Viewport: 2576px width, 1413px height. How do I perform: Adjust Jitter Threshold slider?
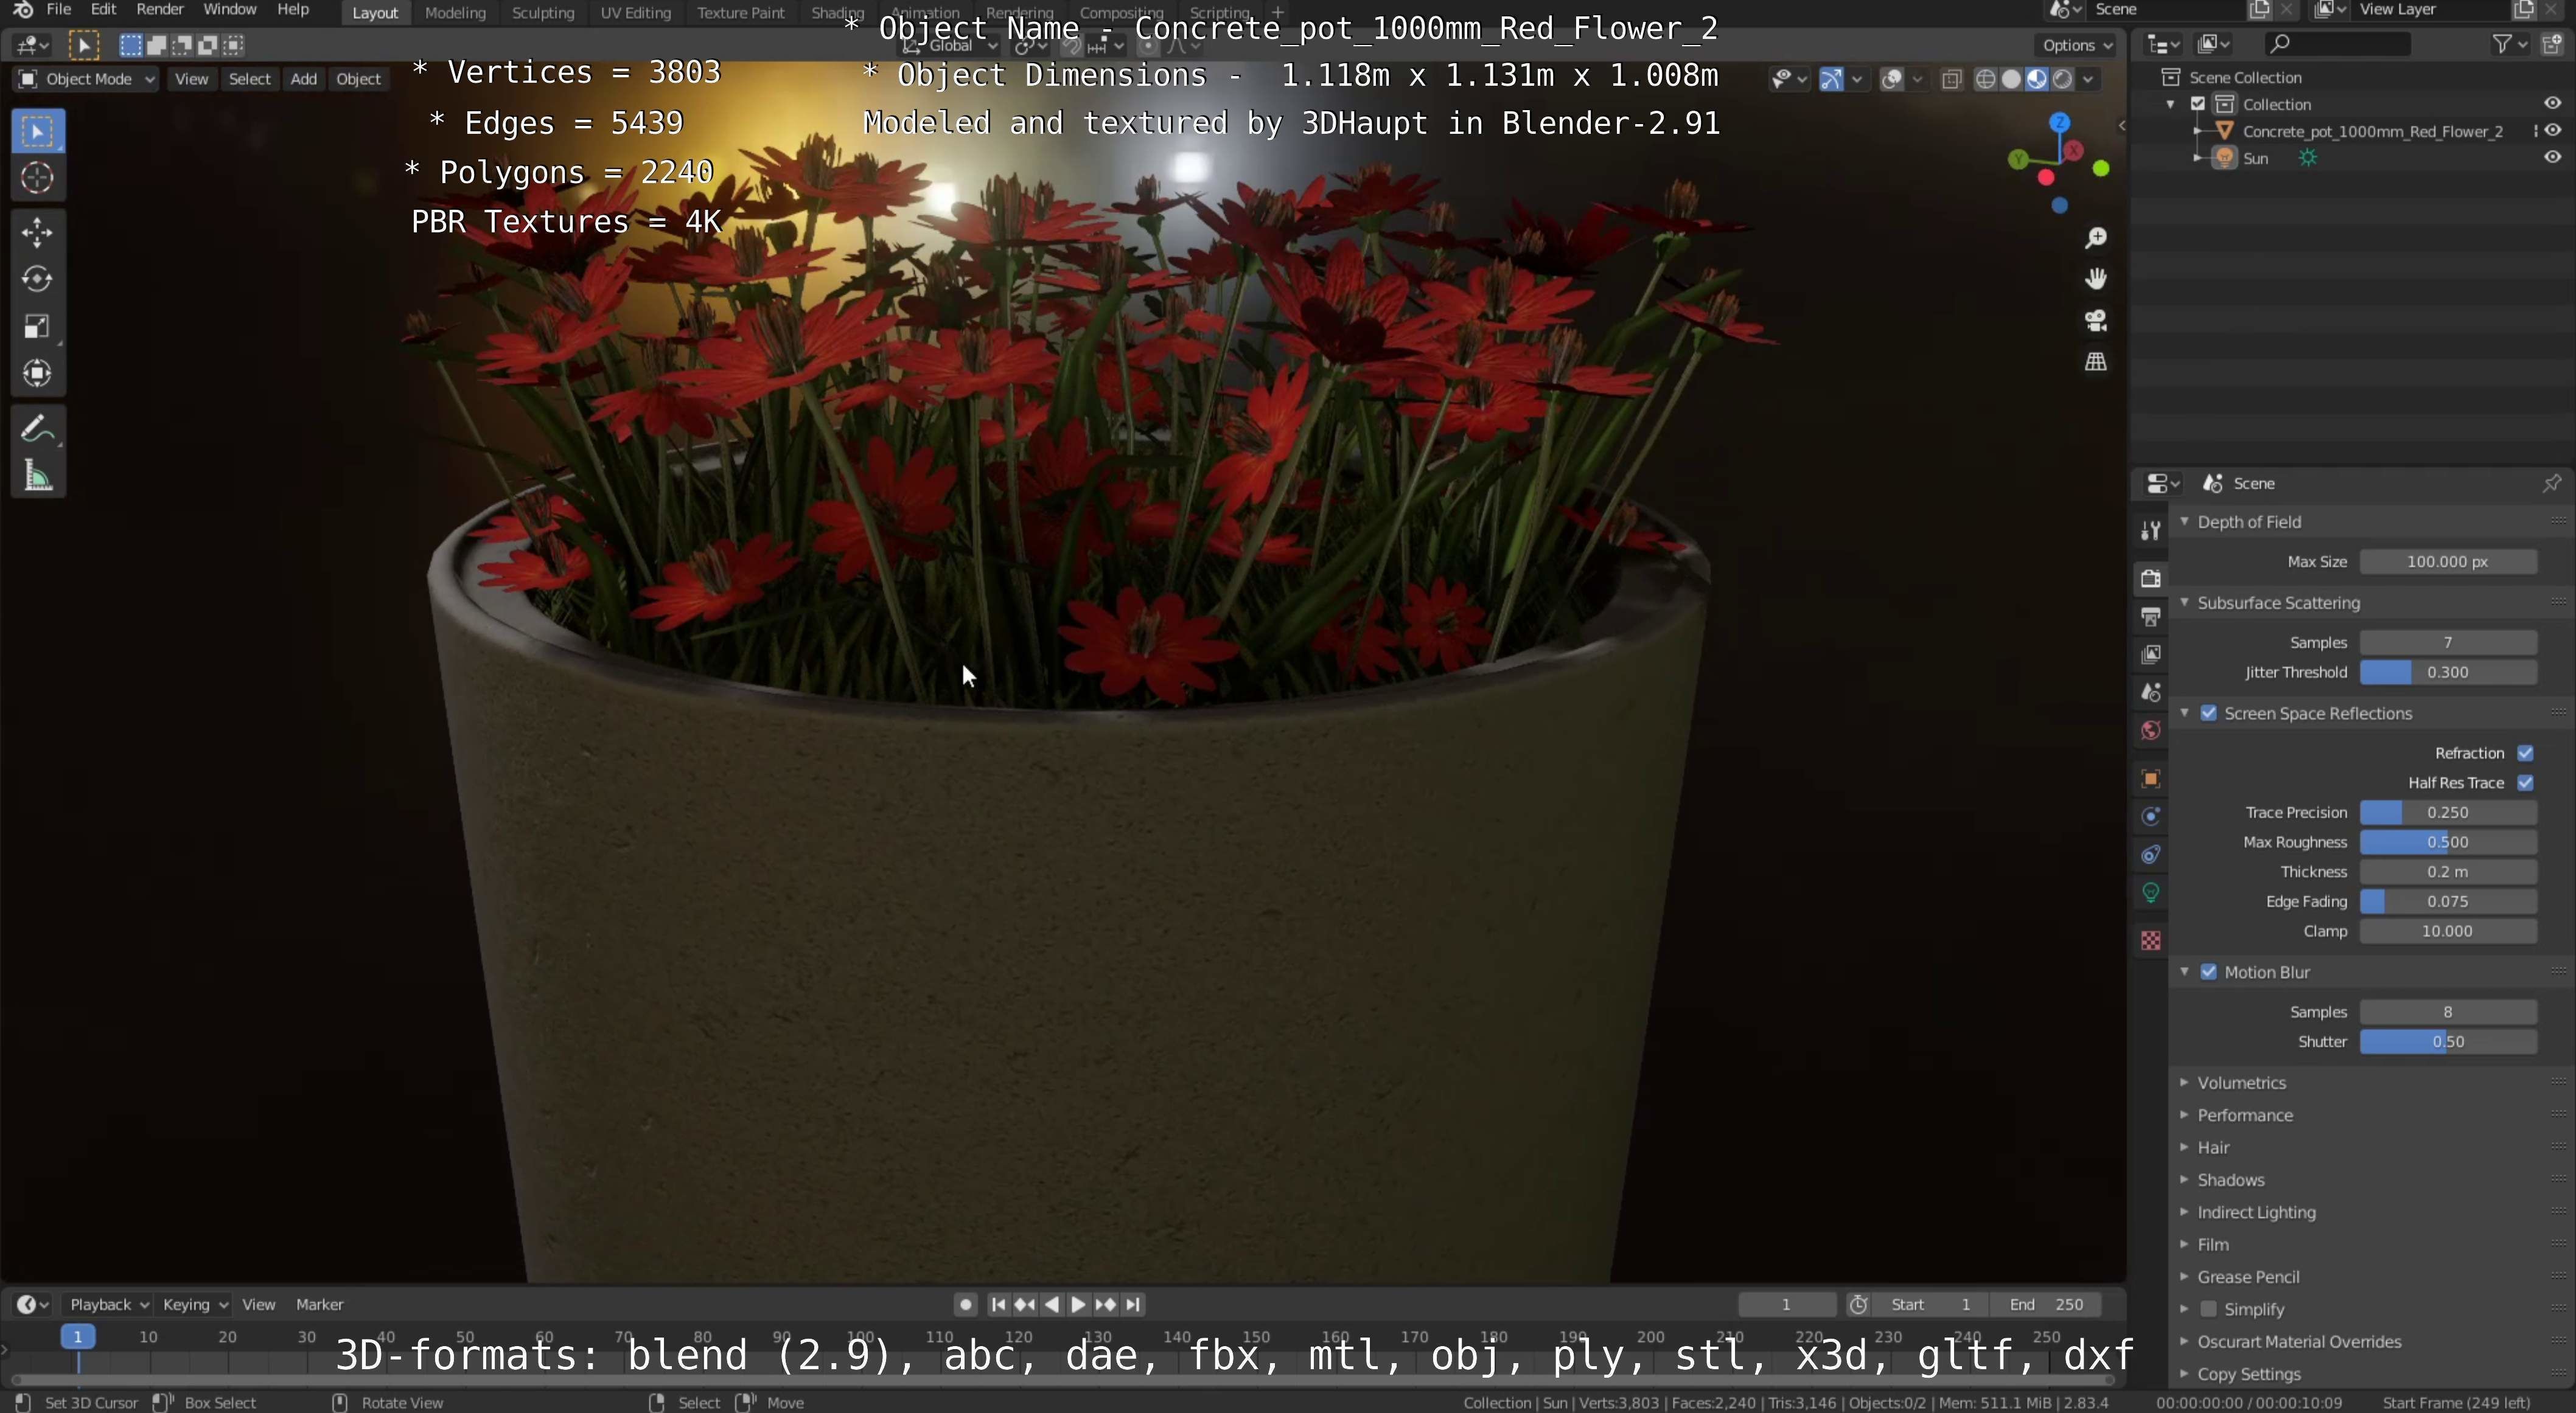(x=2447, y=673)
